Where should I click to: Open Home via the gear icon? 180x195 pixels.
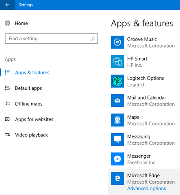click(x=7, y=23)
